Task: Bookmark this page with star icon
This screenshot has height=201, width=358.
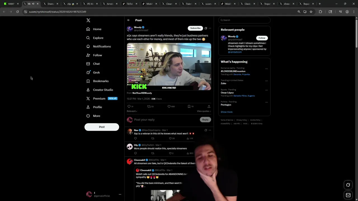Action: coord(311,12)
